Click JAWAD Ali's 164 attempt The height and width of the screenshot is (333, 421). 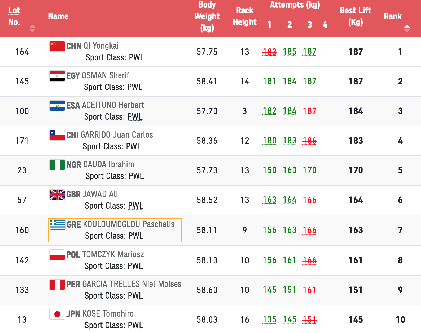(x=290, y=200)
